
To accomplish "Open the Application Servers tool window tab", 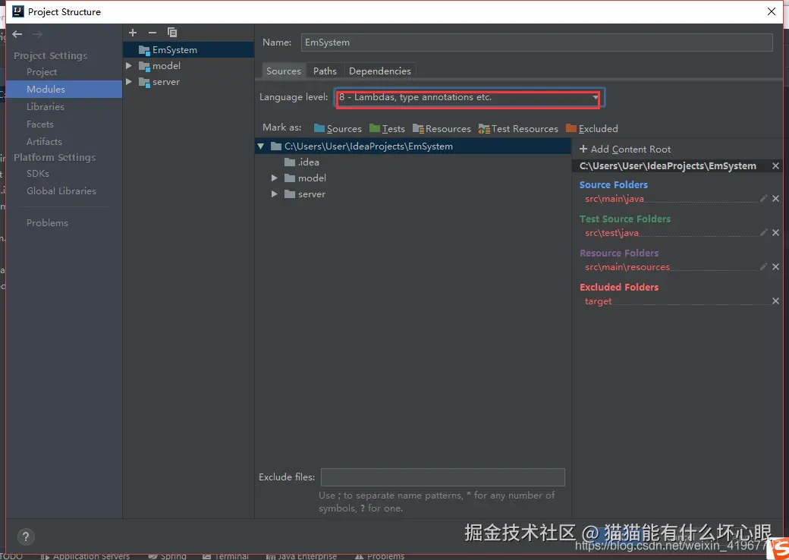I will pos(86,556).
